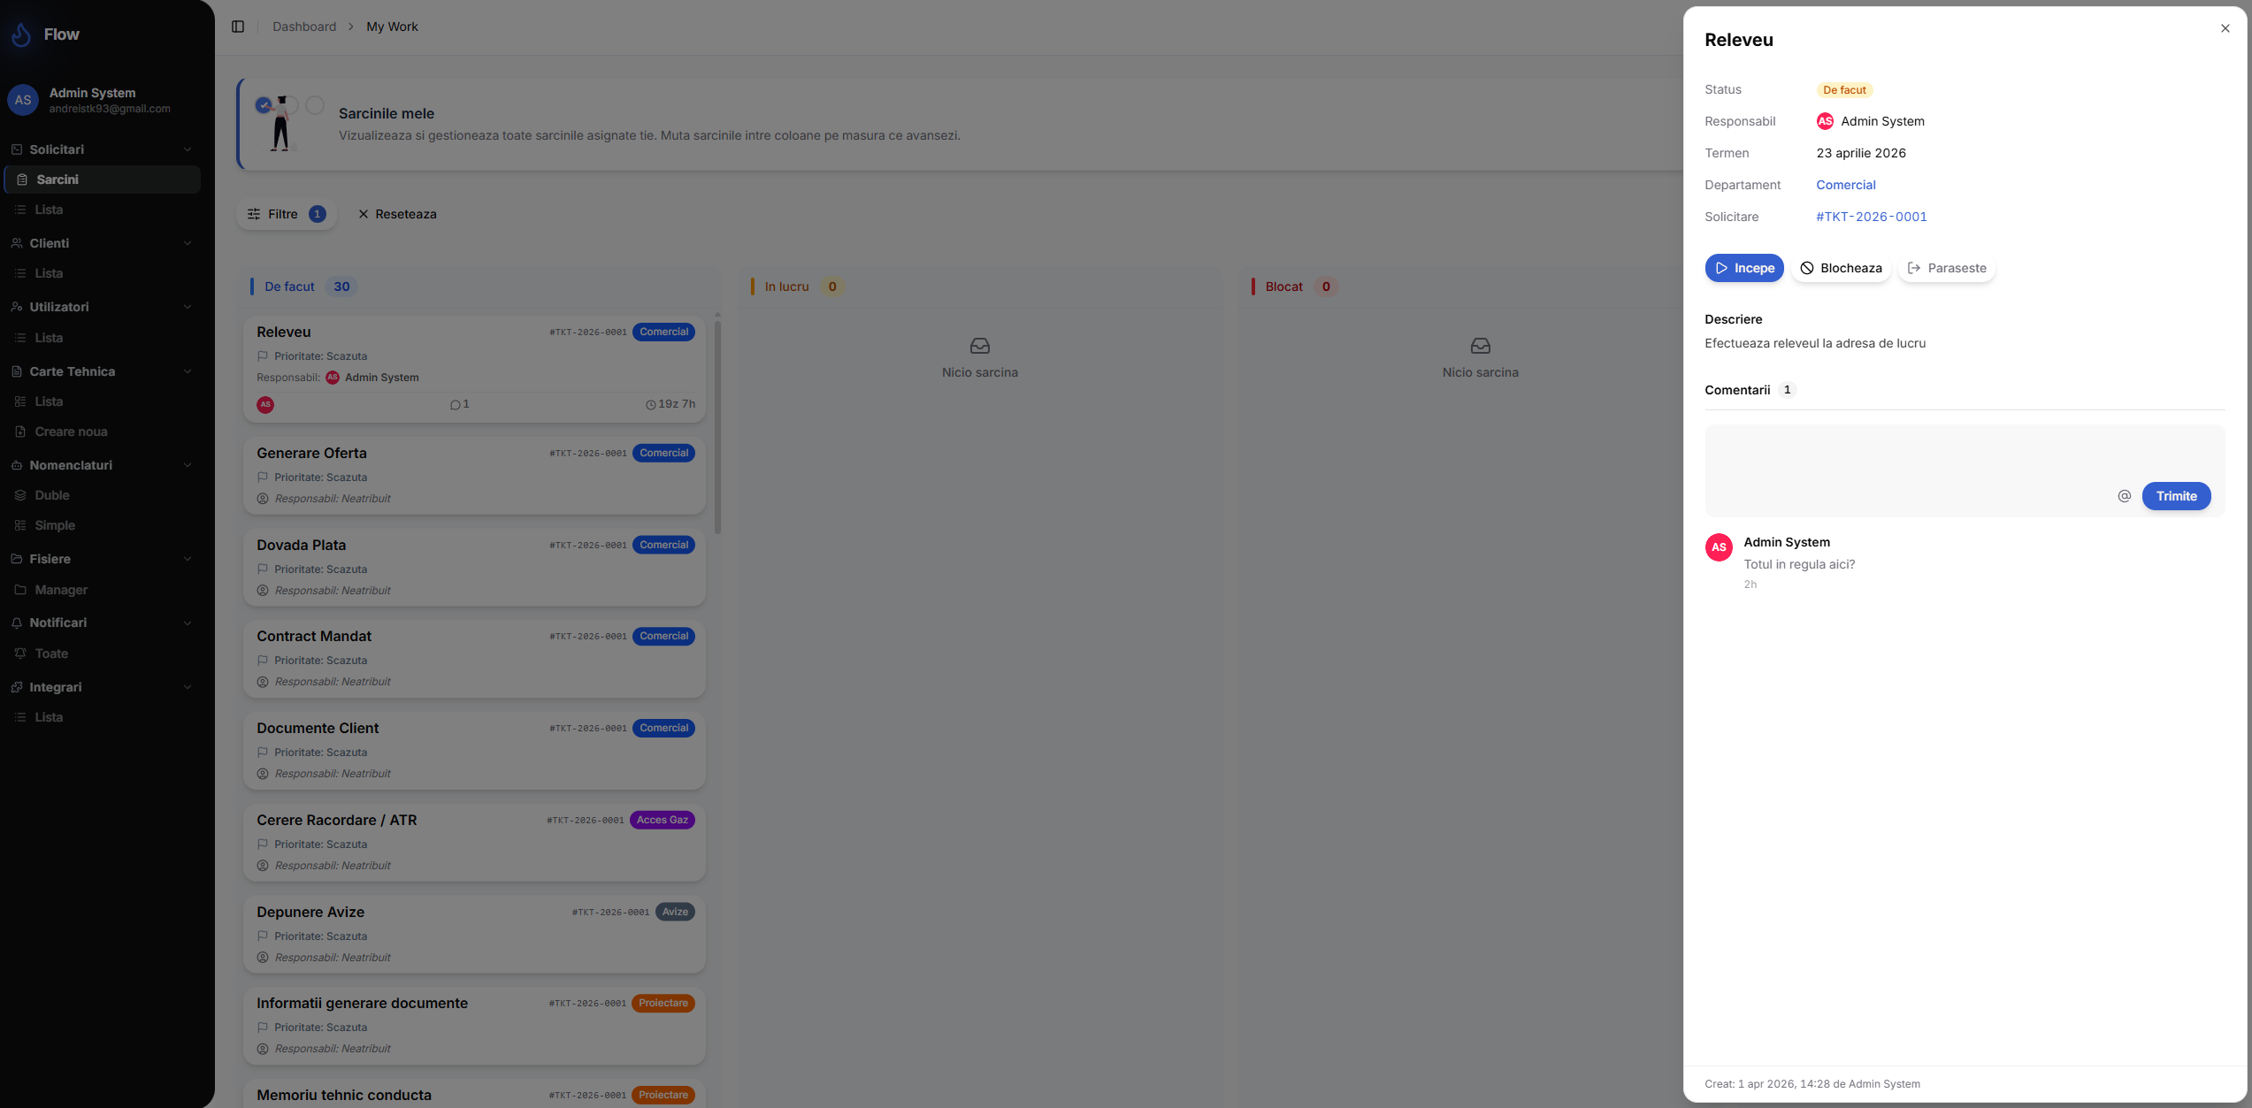Viewport: 2252px width, 1108px height.
Task: Click the Flow flame logo
Action: (x=21, y=34)
